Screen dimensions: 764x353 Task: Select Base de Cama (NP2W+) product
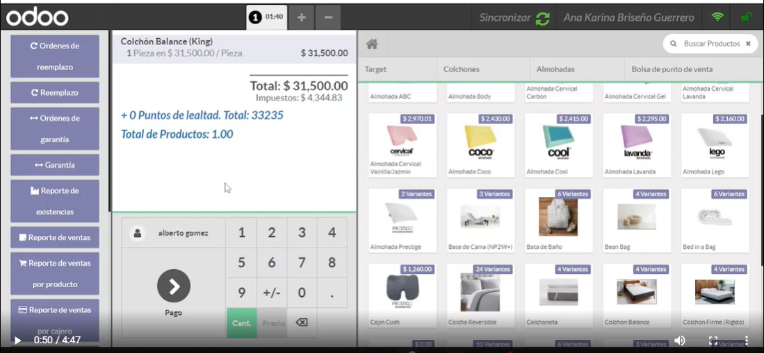[x=481, y=221]
